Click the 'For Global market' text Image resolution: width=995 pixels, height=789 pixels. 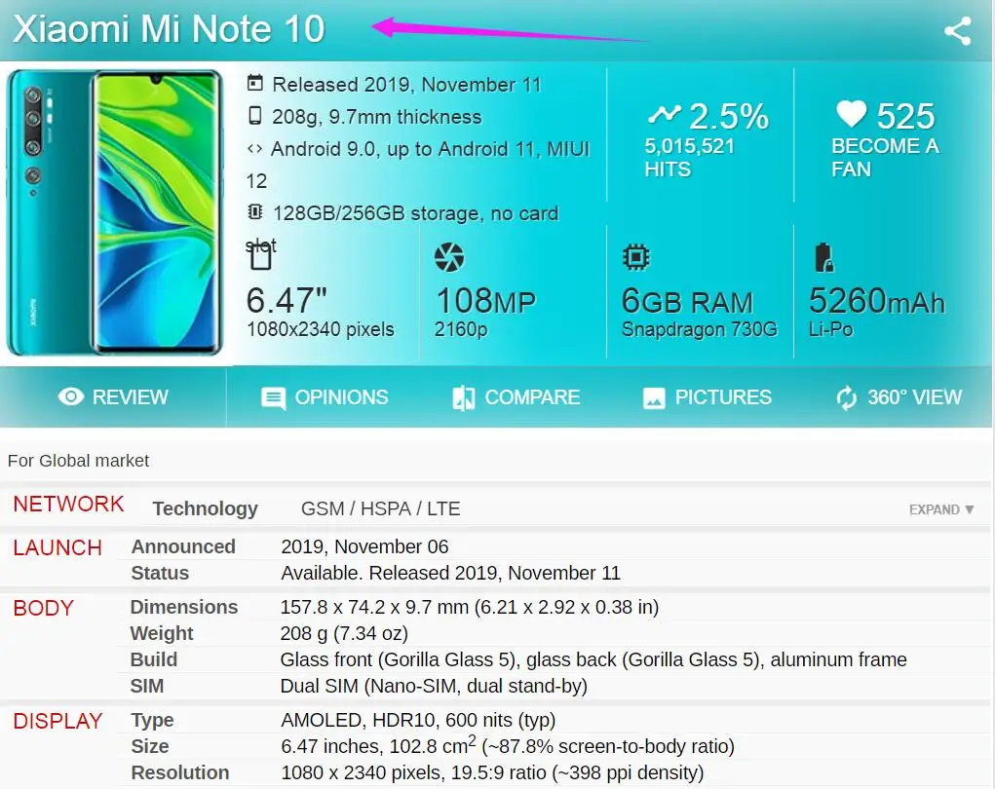tap(78, 461)
